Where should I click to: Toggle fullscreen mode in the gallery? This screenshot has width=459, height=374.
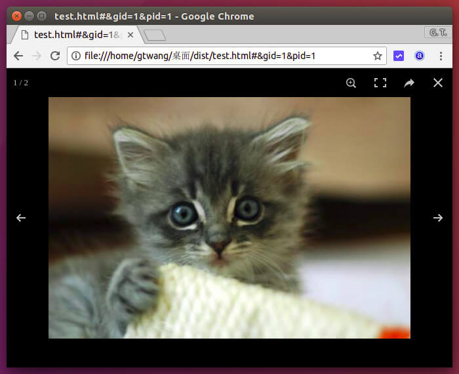click(380, 83)
